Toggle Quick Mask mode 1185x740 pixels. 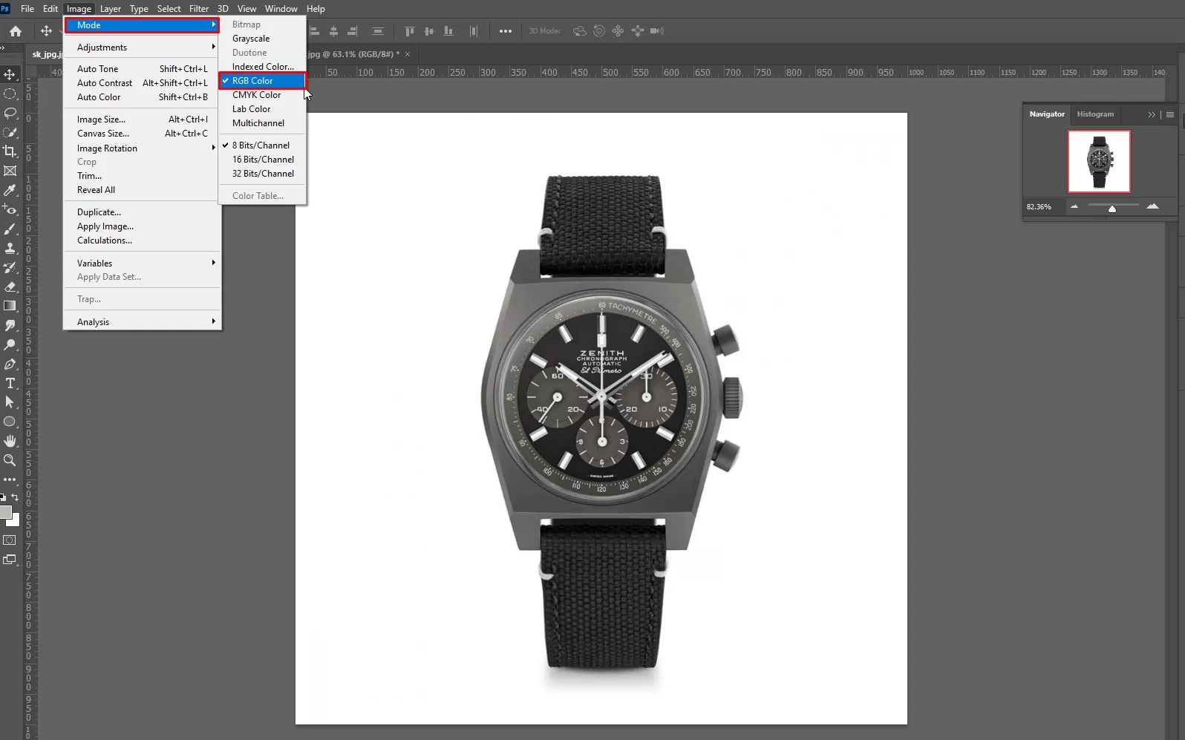tap(10, 540)
